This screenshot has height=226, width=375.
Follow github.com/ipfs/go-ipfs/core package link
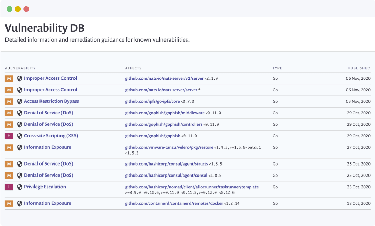pos(152,101)
